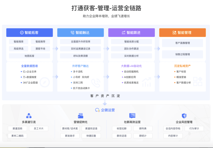The width and height of the screenshot is (213, 148).
Task: Click the 外呼客户触达 heading
Action: pos(81,66)
